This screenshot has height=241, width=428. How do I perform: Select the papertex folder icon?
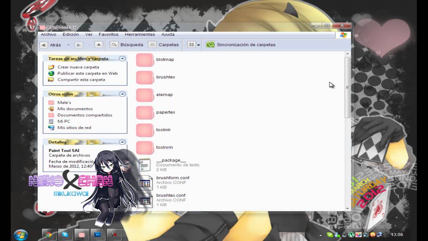click(x=145, y=113)
